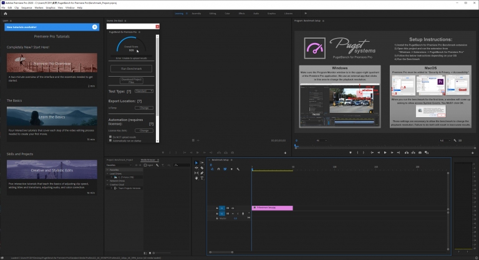Toggle Snap in timeline
This screenshot has width=479, height=260.
(x=218, y=169)
